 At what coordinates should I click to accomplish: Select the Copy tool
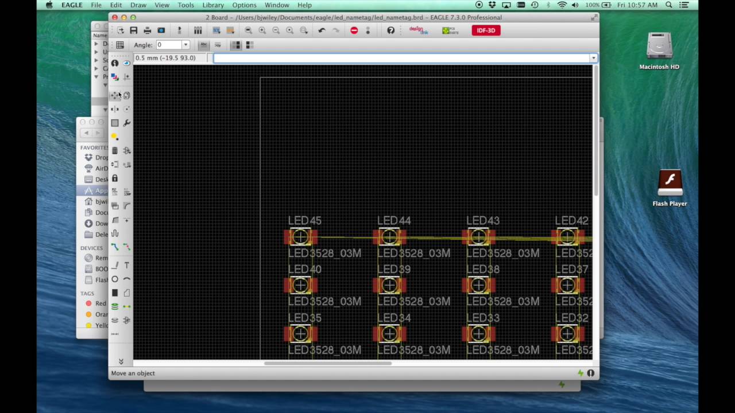(x=127, y=96)
